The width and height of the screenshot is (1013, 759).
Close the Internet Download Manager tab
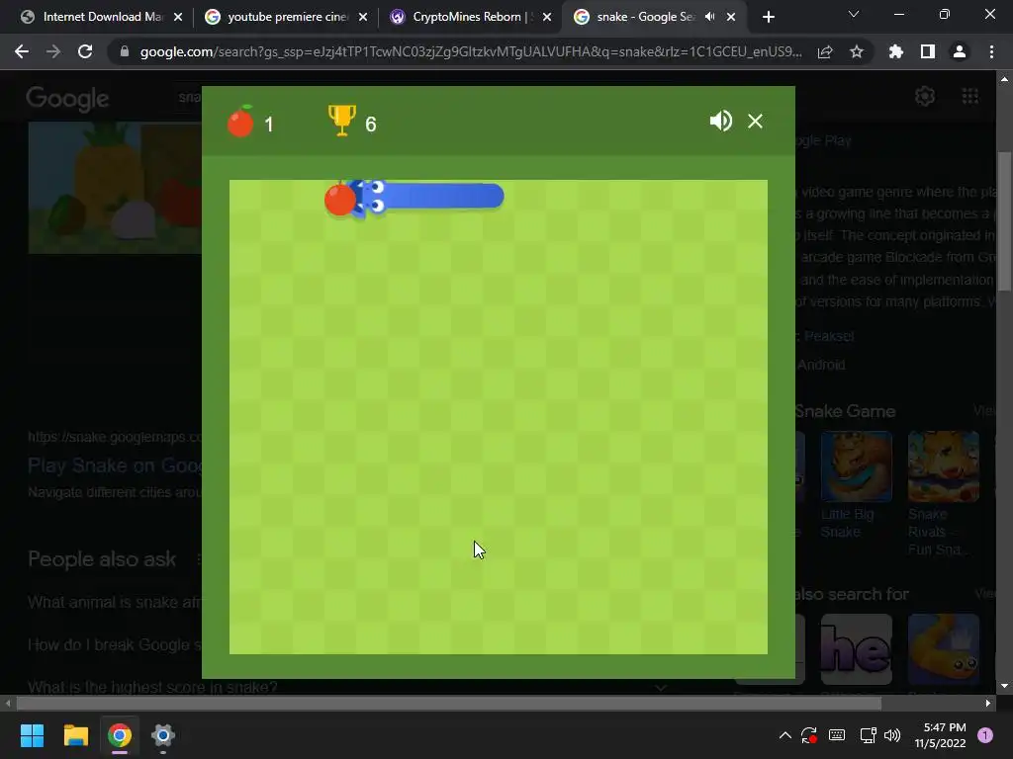tap(178, 17)
